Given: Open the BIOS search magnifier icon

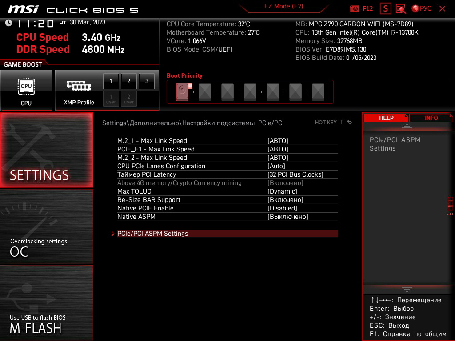Looking at the screenshot, I should coord(401,9).
